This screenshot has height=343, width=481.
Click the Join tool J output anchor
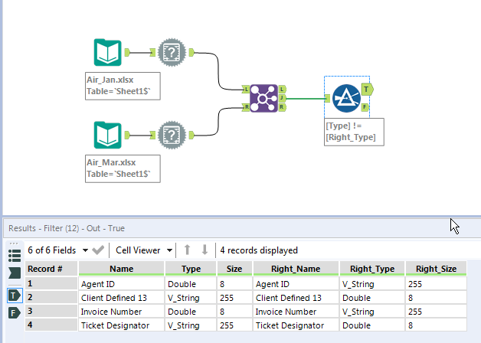[282, 99]
